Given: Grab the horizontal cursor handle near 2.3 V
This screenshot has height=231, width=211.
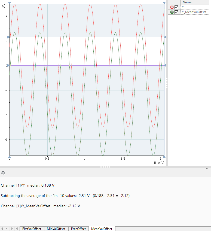Looking at the screenshot, I should pyautogui.click(x=8, y=37).
